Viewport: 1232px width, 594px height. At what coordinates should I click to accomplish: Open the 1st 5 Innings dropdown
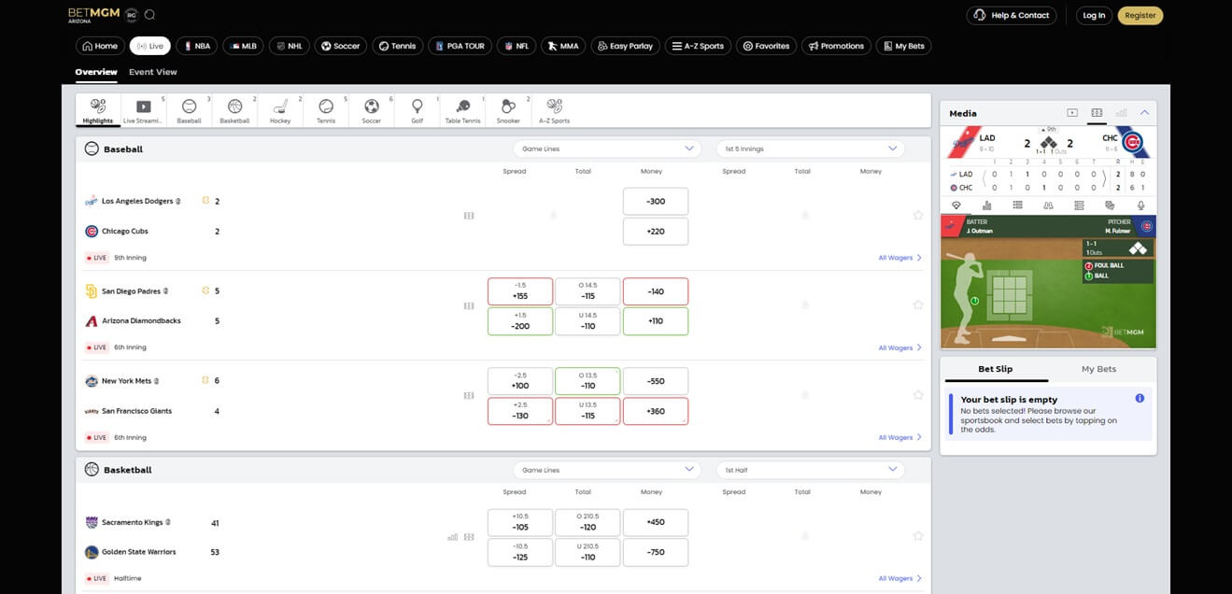pyautogui.click(x=811, y=148)
